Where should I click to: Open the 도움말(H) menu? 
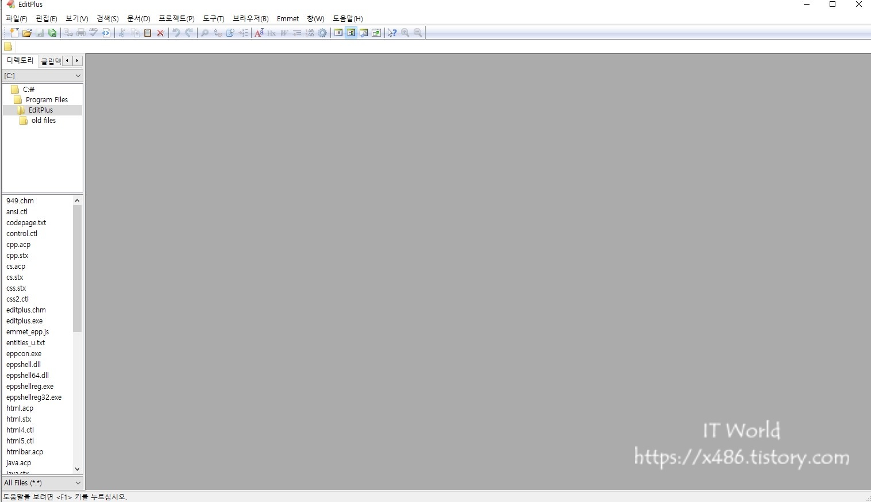(348, 18)
